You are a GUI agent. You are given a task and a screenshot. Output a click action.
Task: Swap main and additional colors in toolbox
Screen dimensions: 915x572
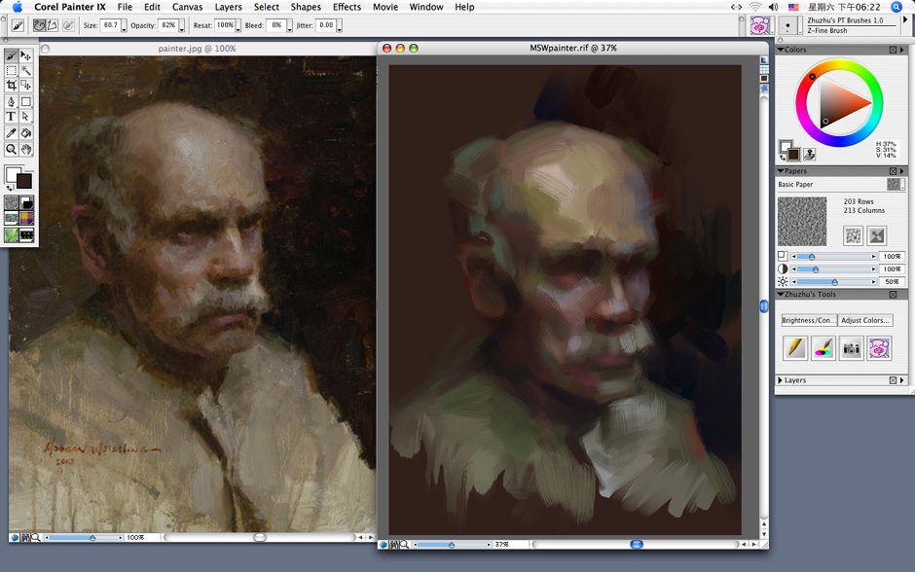[x=9, y=189]
